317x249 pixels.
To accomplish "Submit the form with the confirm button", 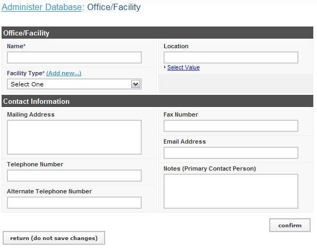I will point(290,225).
